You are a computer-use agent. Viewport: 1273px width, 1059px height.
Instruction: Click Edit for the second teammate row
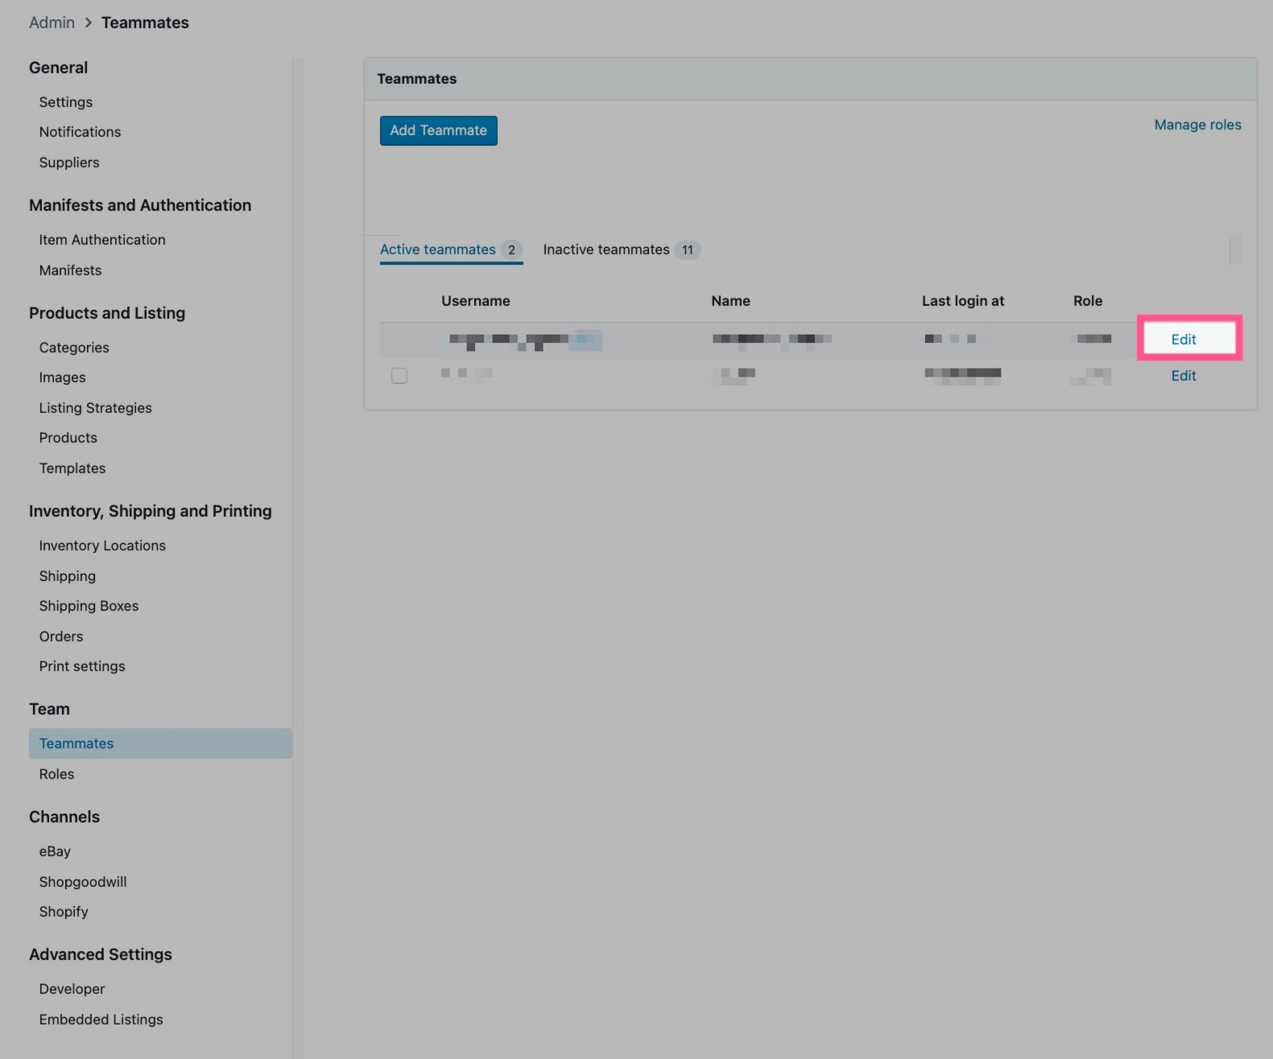point(1183,376)
